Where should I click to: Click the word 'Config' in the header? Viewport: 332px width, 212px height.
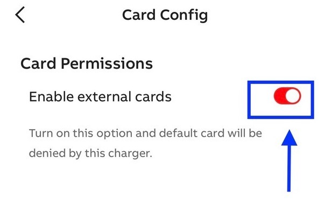coord(184,15)
